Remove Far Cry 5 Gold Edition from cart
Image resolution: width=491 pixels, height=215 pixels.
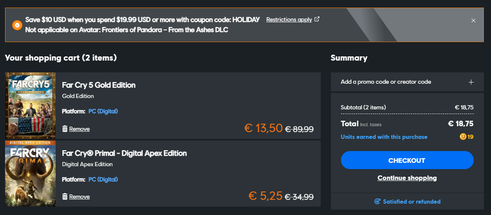point(79,129)
